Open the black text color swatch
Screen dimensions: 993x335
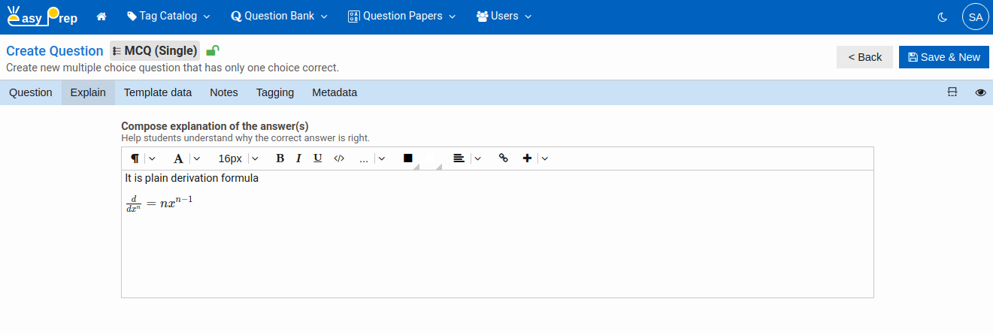pyautogui.click(x=408, y=158)
